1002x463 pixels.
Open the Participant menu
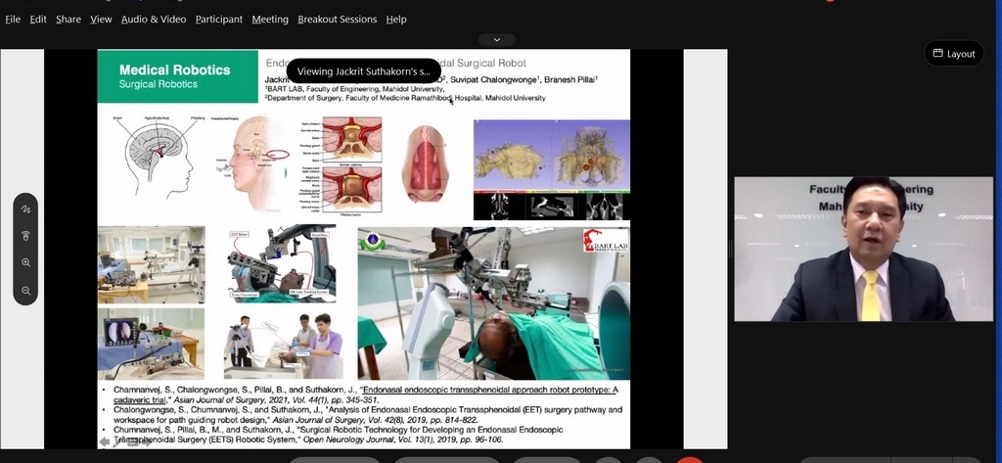tap(219, 20)
